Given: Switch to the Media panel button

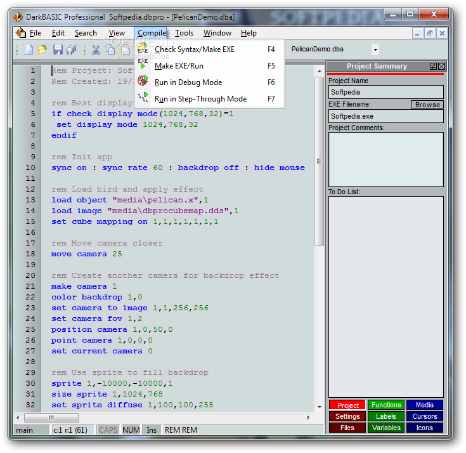Looking at the screenshot, I should (x=424, y=405).
